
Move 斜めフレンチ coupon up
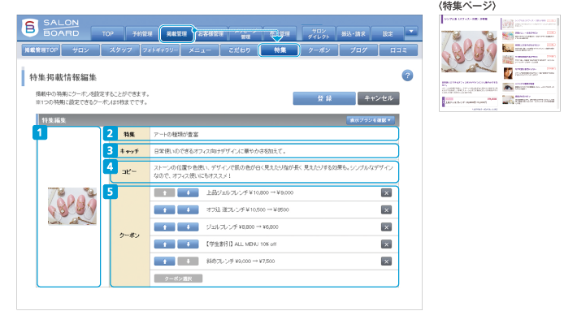[x=164, y=261]
